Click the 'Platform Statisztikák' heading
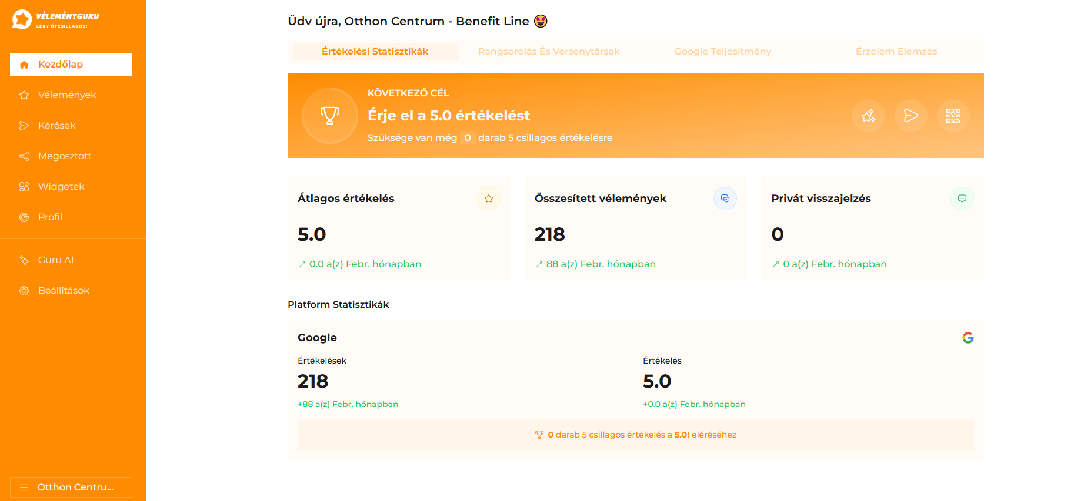Image resolution: width=1074 pixels, height=501 pixels. pos(338,305)
